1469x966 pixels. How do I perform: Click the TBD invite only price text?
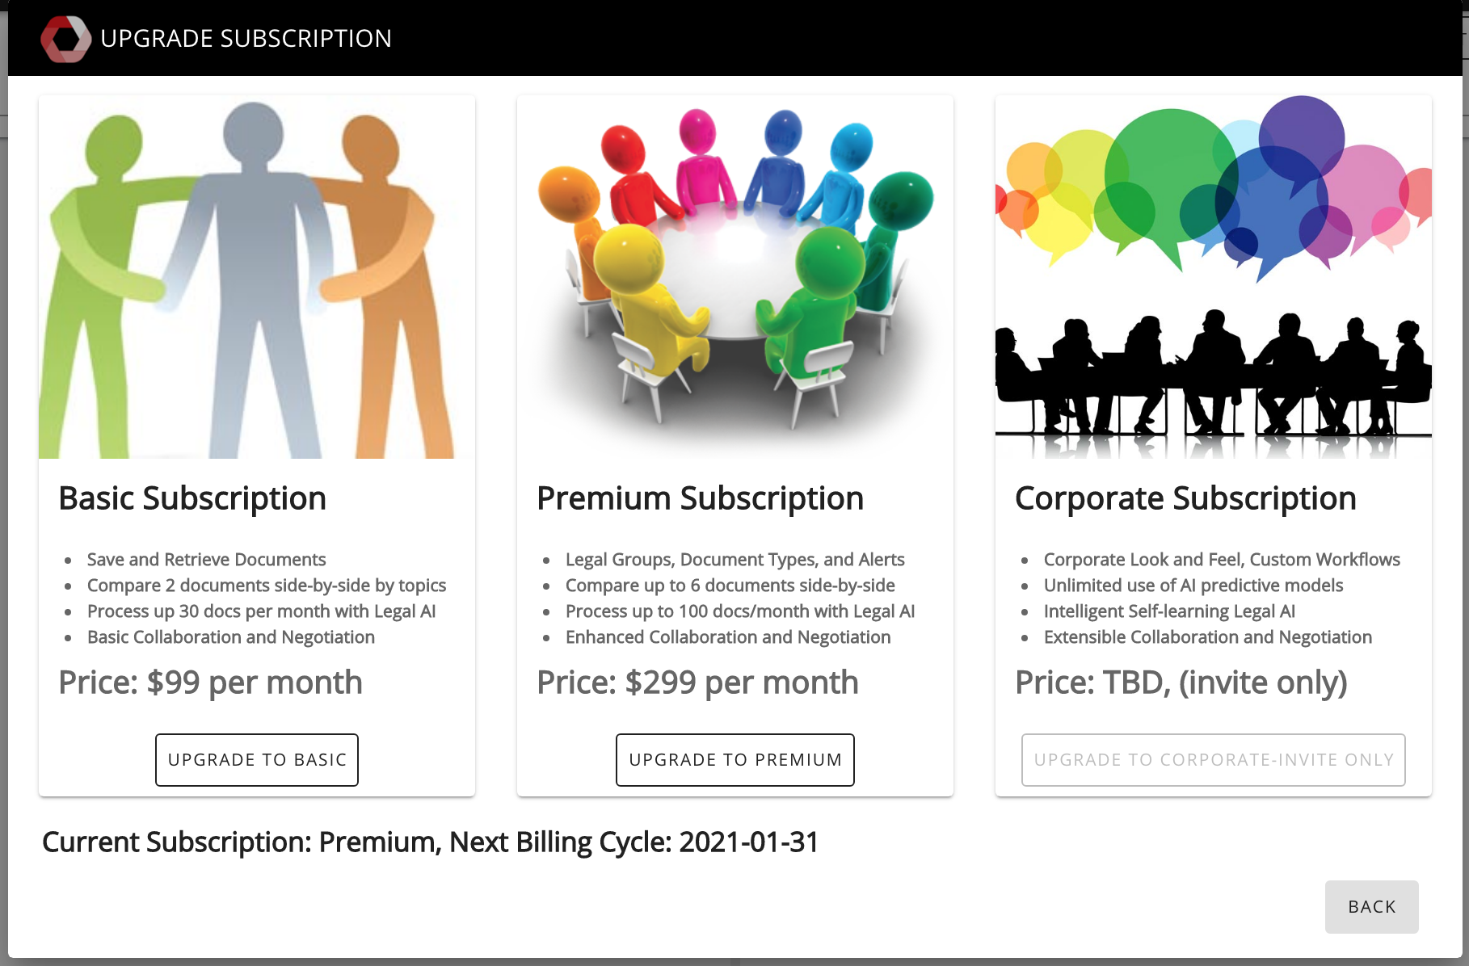[1181, 682]
